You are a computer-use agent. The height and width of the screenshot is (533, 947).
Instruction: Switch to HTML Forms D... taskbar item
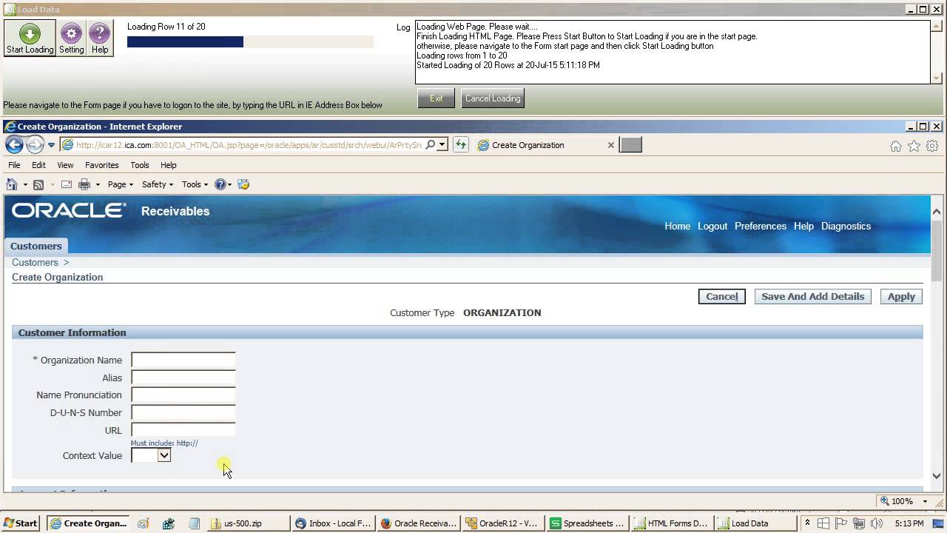[673, 523]
